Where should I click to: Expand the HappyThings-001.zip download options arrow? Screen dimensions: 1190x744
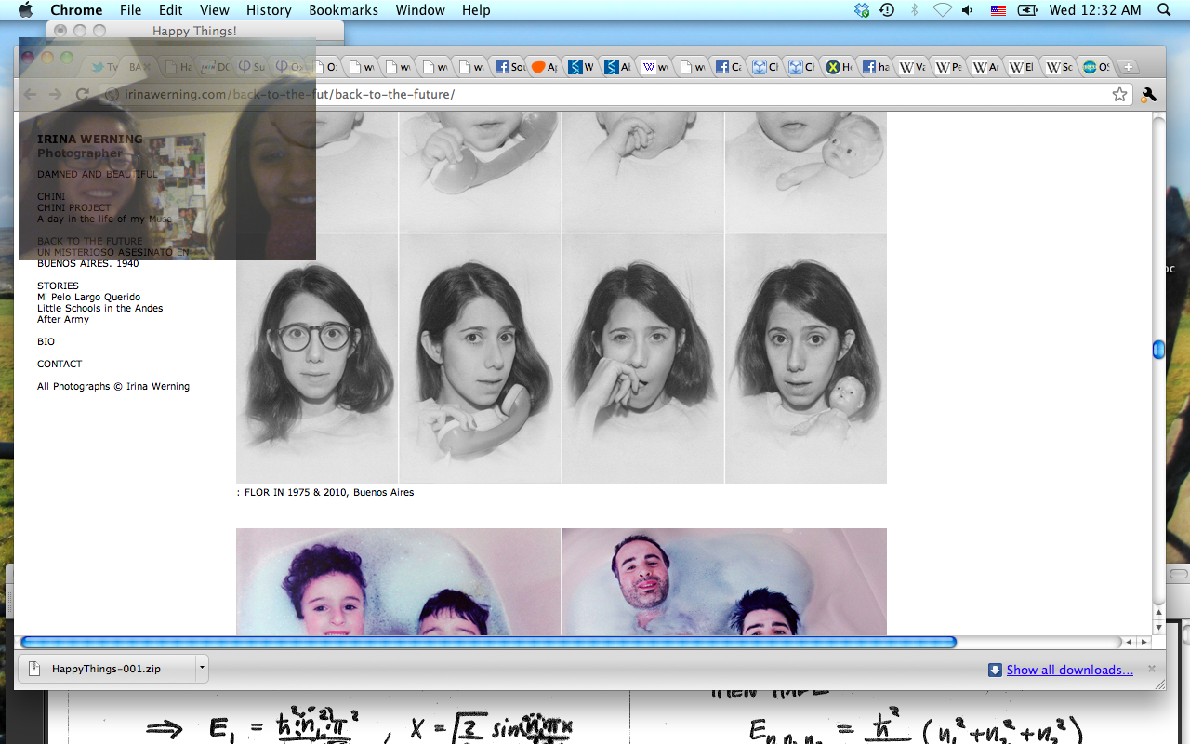(201, 668)
